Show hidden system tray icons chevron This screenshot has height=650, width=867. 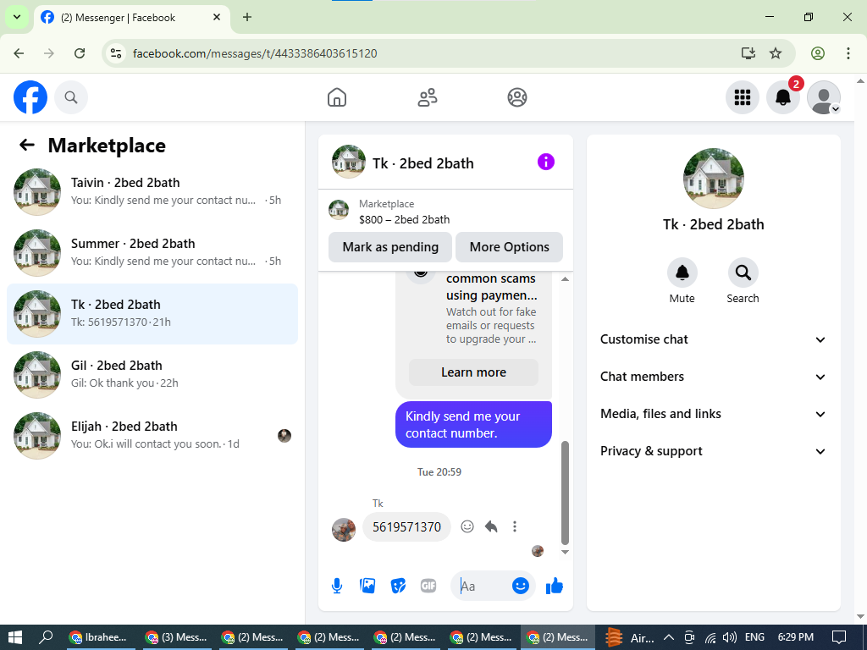point(669,637)
